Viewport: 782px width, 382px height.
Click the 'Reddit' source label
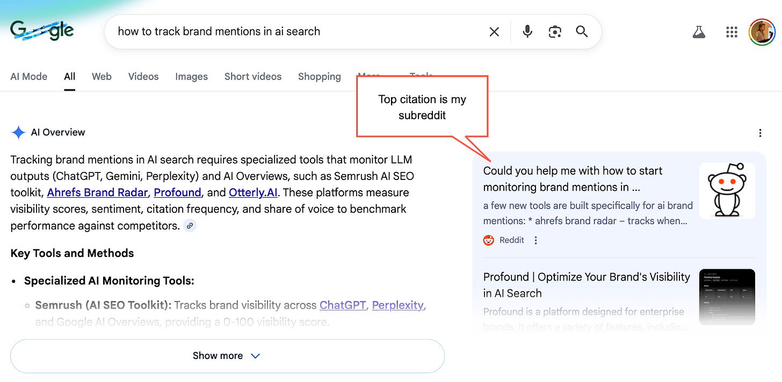pos(512,240)
